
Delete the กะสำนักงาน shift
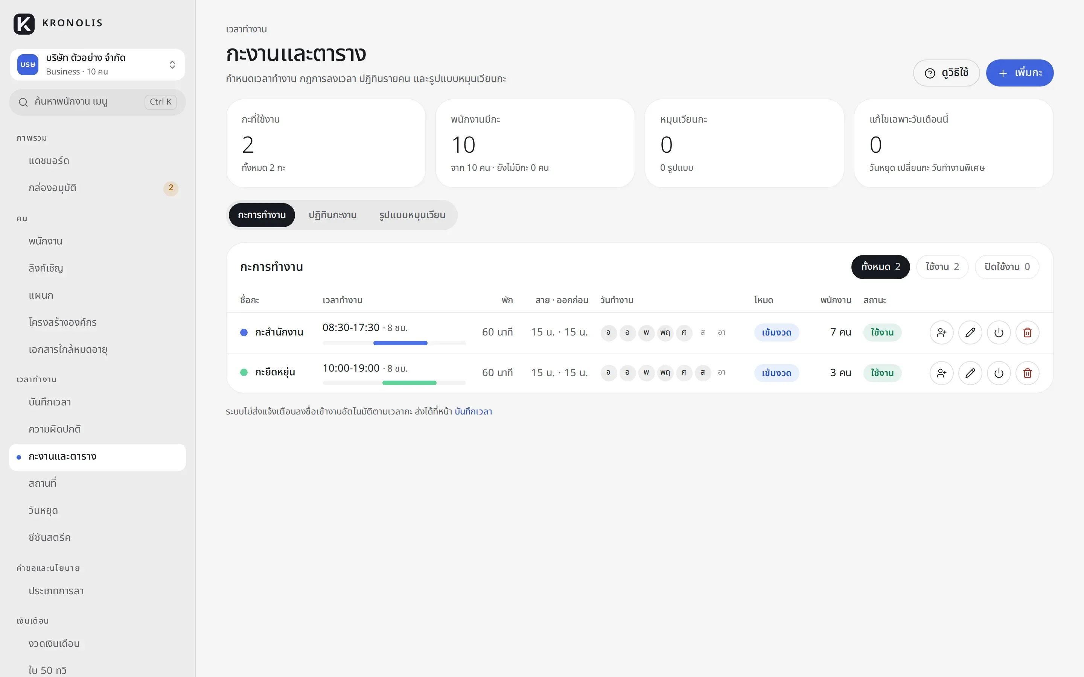(1027, 332)
